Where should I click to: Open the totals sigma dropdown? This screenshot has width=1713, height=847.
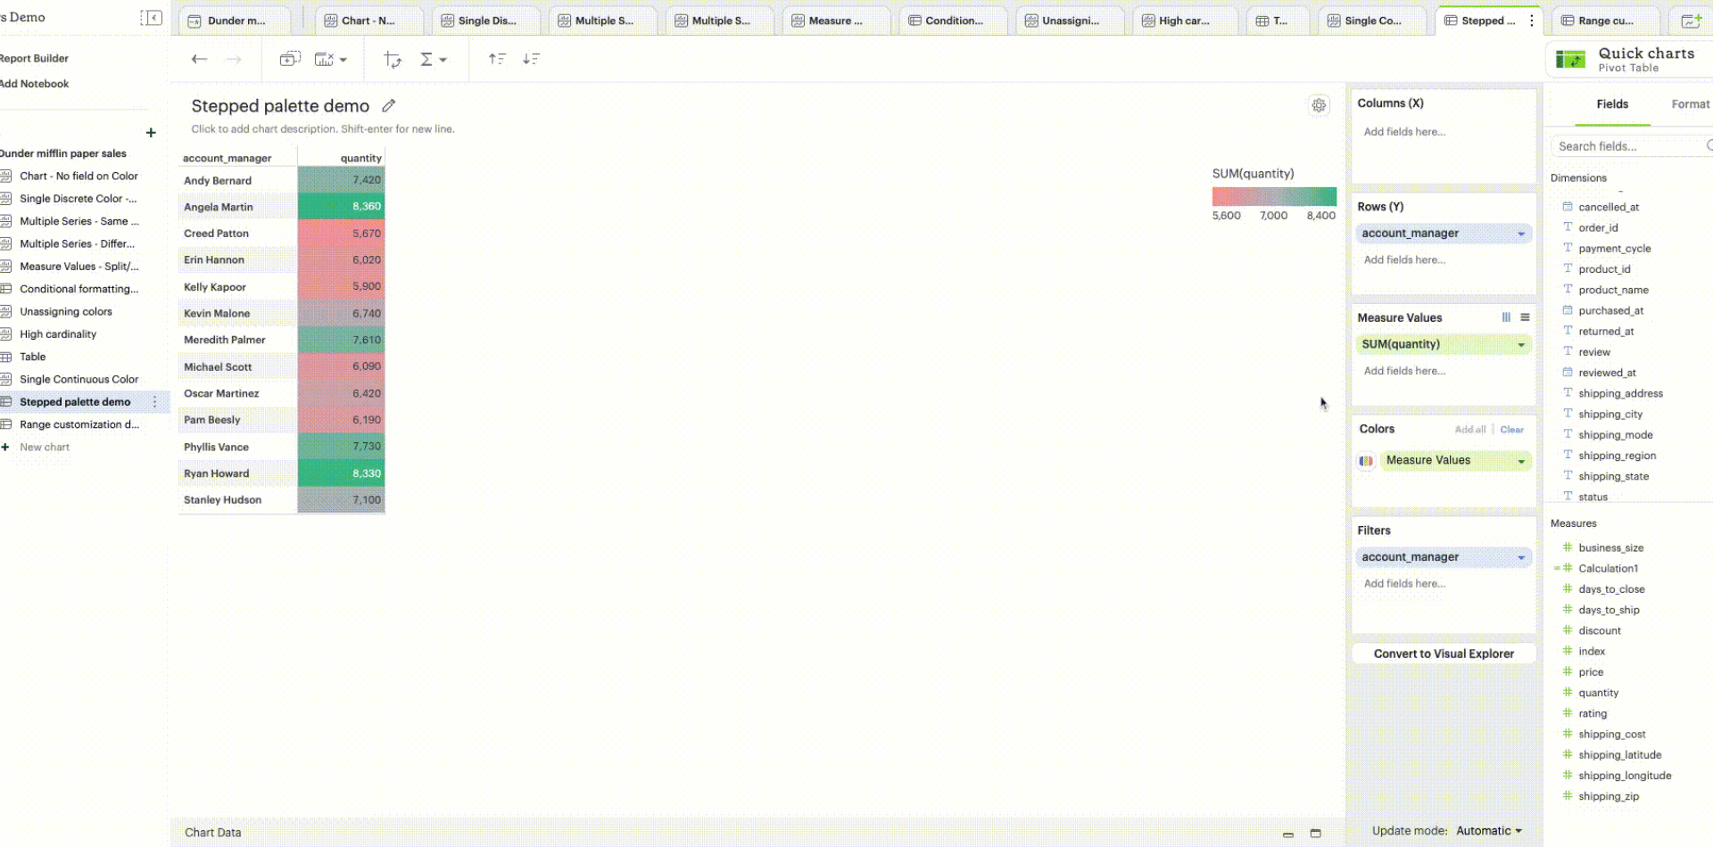[x=433, y=59]
